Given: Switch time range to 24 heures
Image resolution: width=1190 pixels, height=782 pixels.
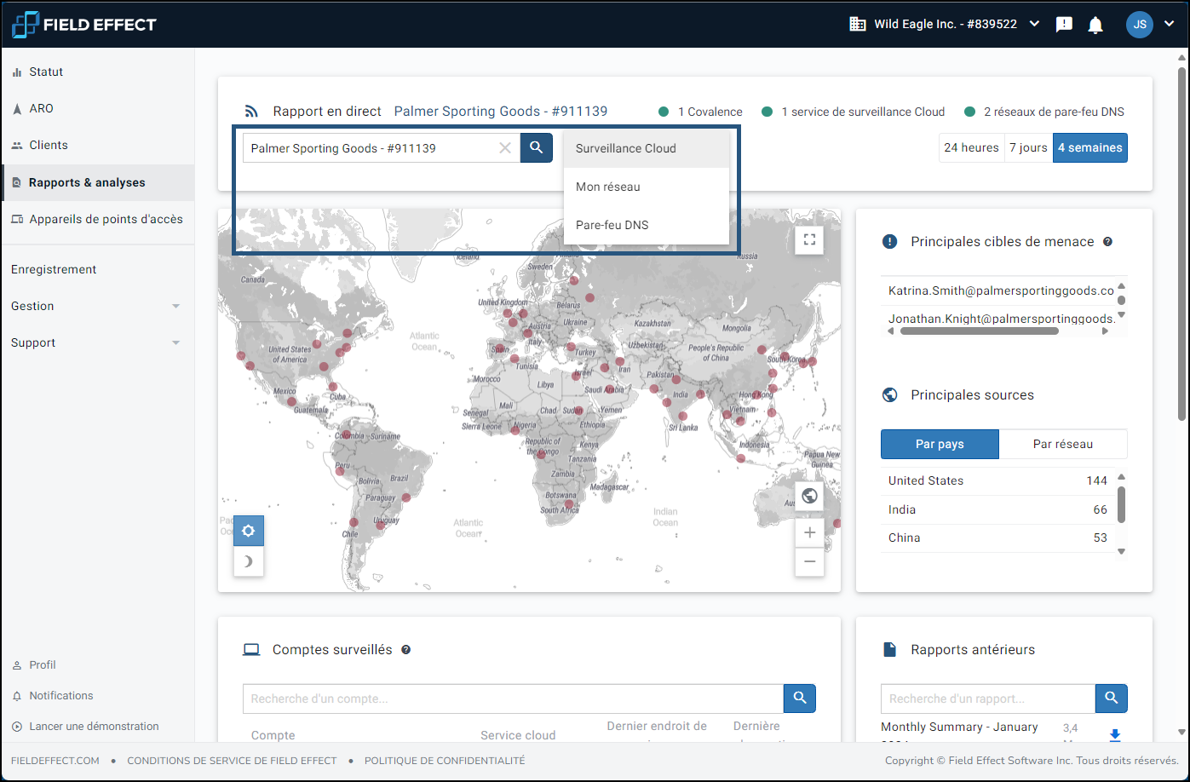Looking at the screenshot, I should pos(971,147).
